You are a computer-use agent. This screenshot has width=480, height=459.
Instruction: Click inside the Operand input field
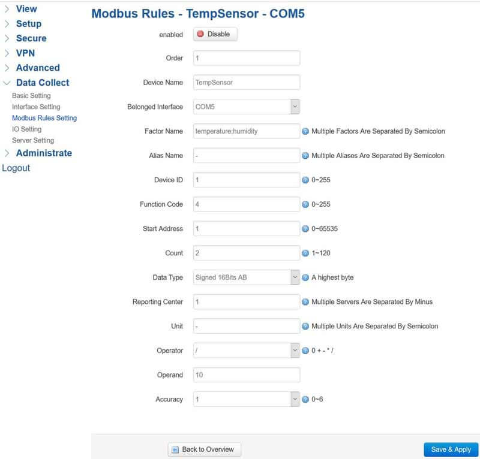[246, 376]
